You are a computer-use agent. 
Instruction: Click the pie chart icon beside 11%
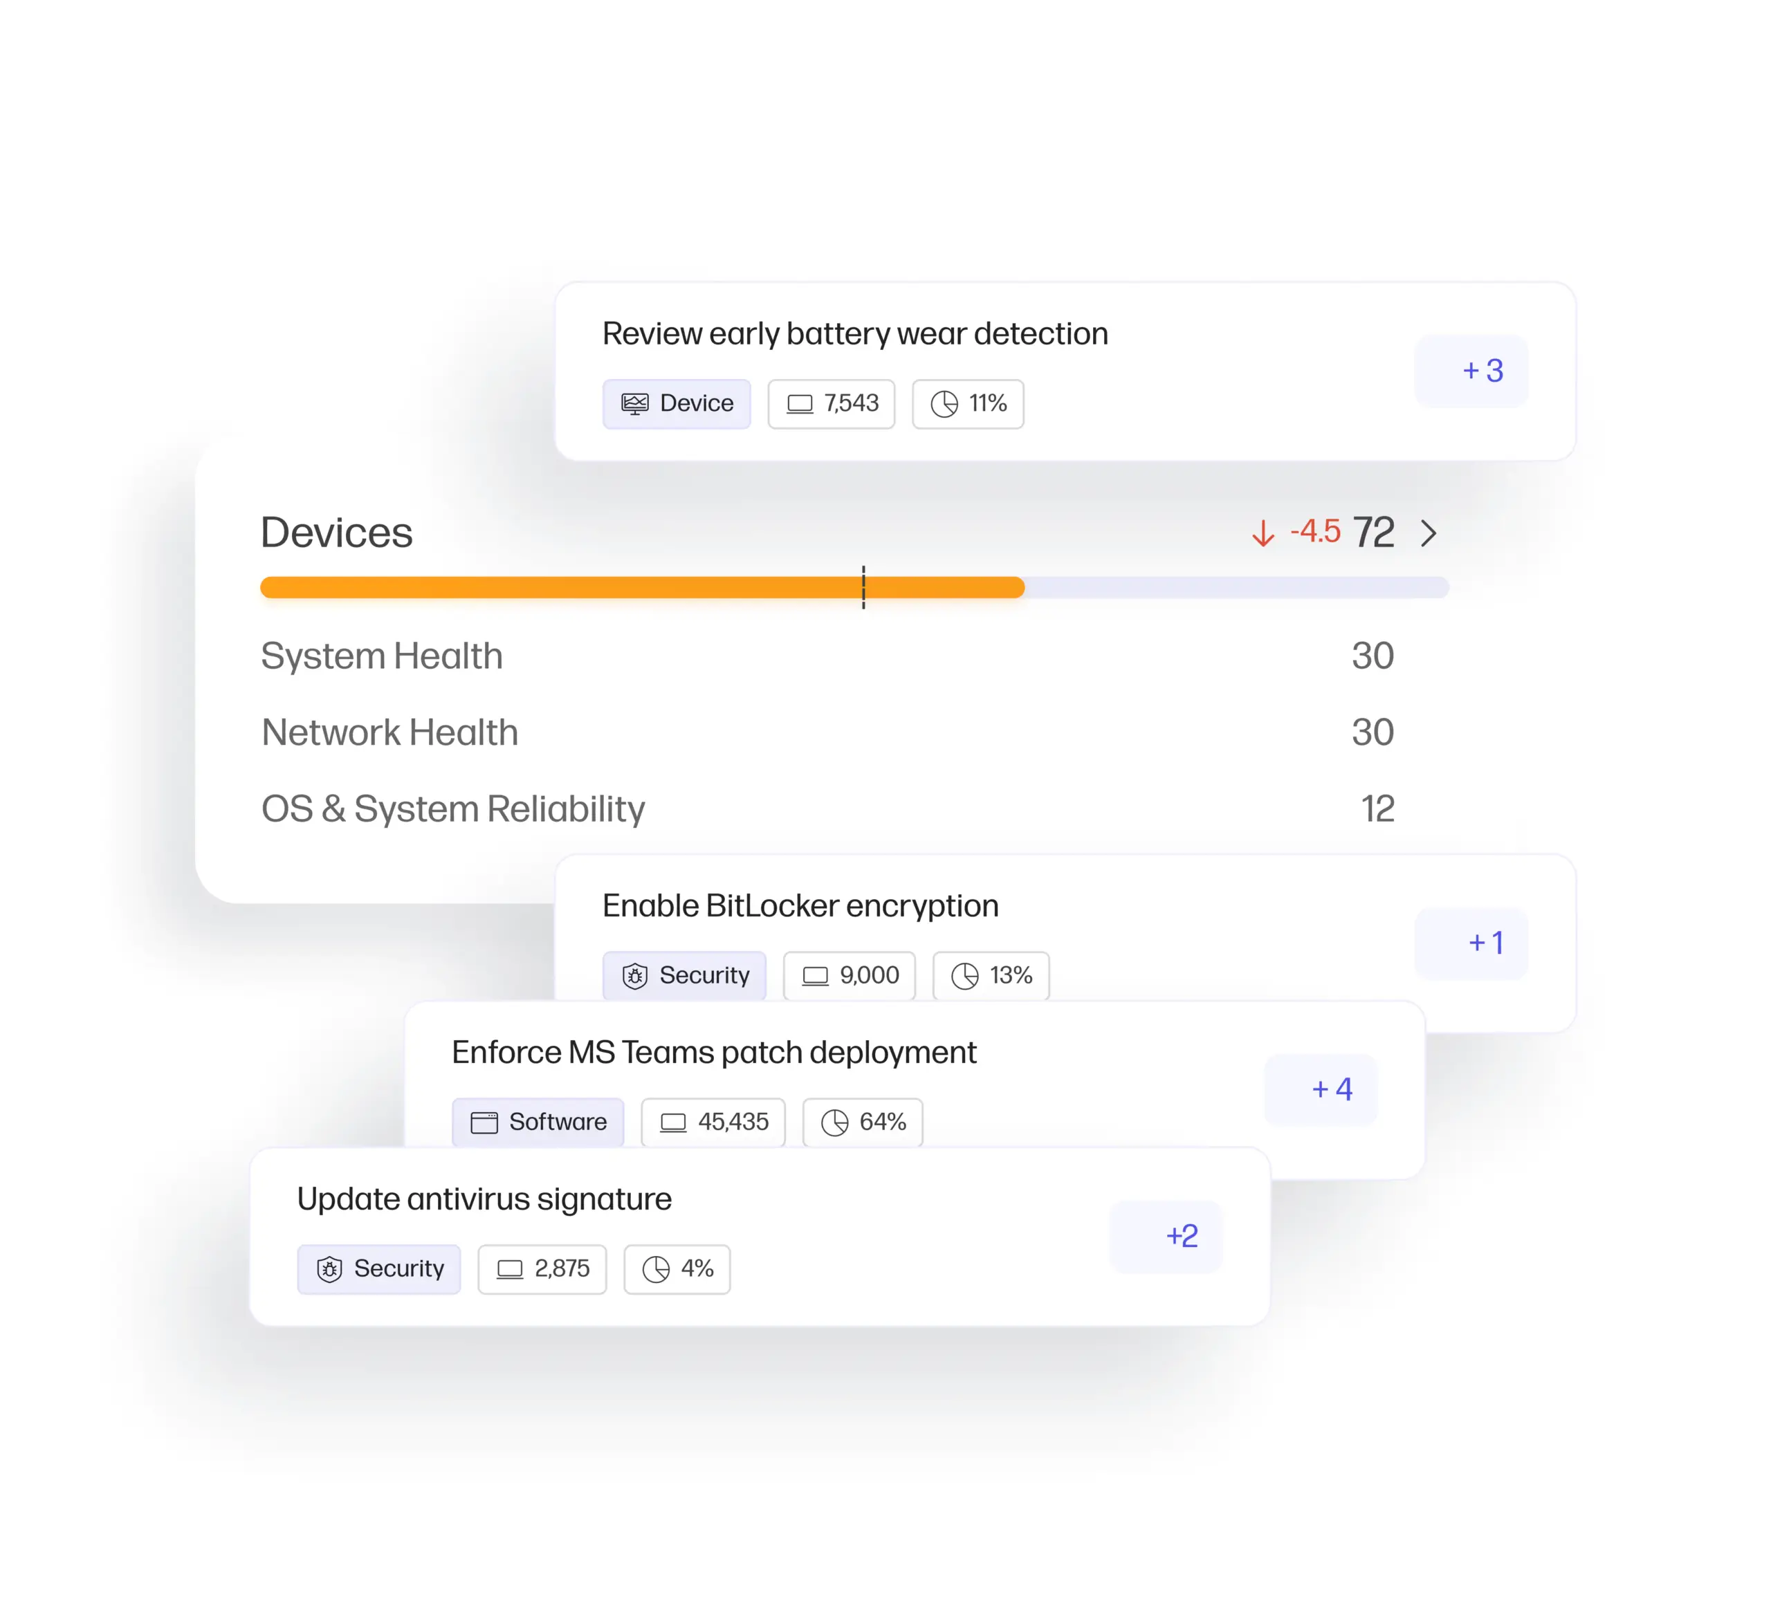pyautogui.click(x=944, y=404)
